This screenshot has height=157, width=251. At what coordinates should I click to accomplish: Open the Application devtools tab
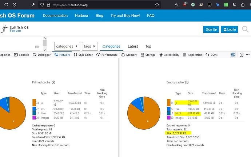(192, 55)
